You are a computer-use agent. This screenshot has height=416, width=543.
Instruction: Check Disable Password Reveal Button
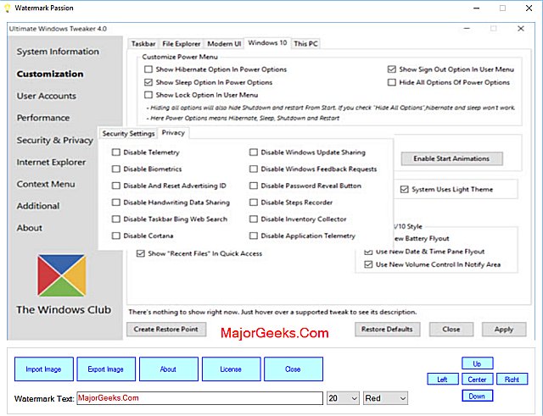254,186
